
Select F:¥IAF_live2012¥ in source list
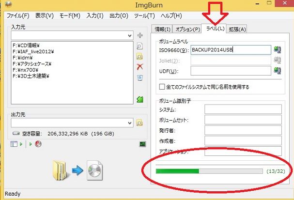[x=33, y=51]
